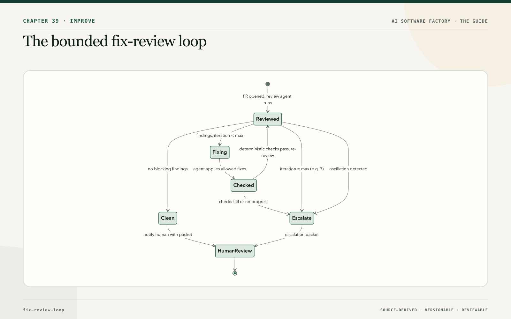Click the title 'The bounded fix-review loop'
The height and width of the screenshot is (319, 511).
[115, 41]
